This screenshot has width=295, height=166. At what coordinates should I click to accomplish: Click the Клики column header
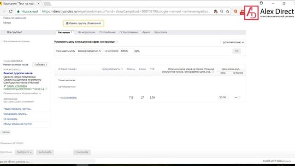point(142,69)
